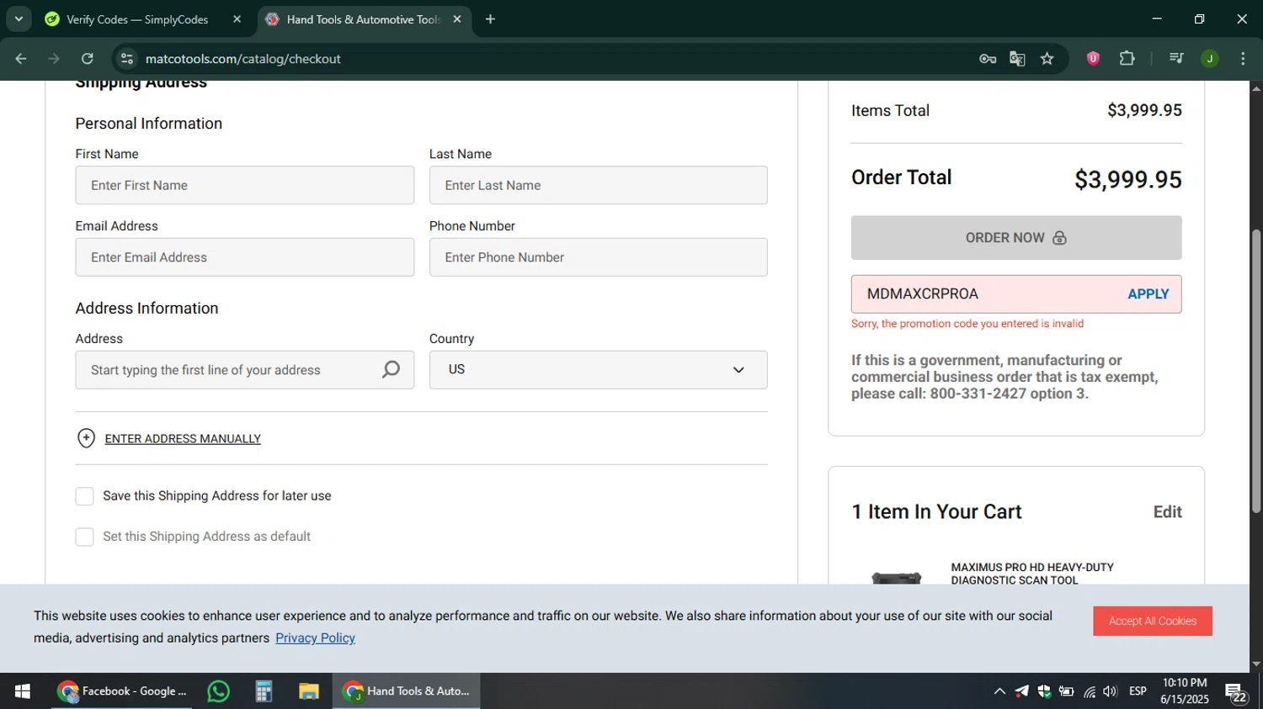Screen dimensions: 1263x709
Task: Select the Hand Tools & Automotive Tools tab
Action: click(x=364, y=19)
